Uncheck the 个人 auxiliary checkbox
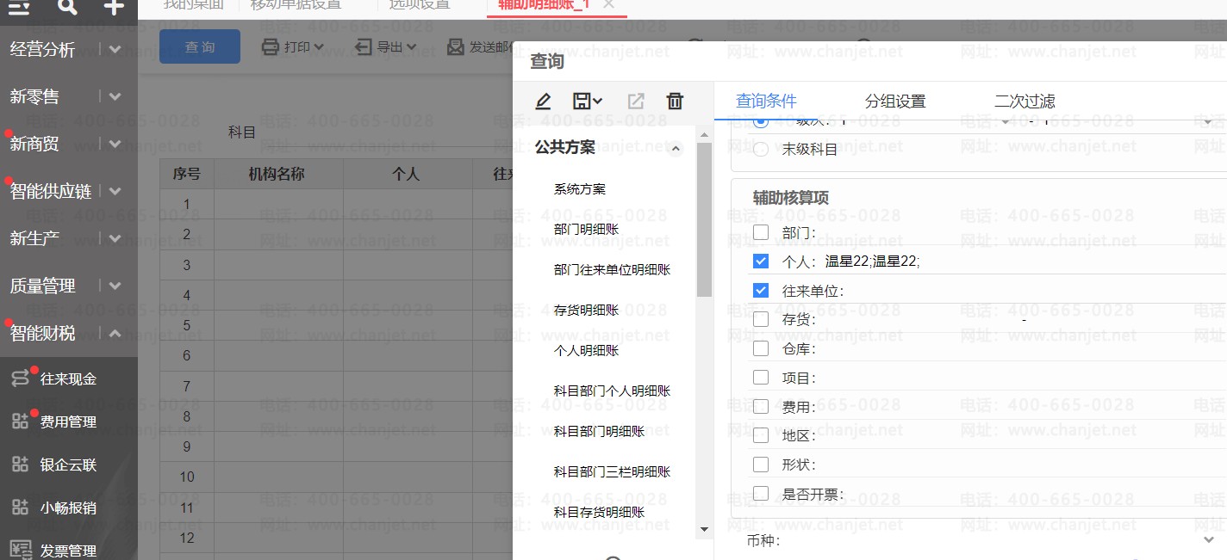The width and height of the screenshot is (1227, 560). 761,262
